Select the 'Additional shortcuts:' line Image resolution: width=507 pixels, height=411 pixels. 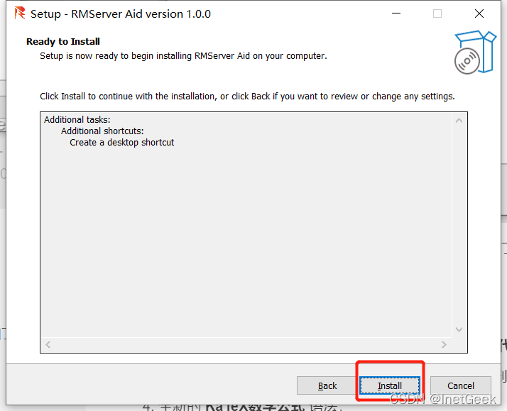pos(102,131)
